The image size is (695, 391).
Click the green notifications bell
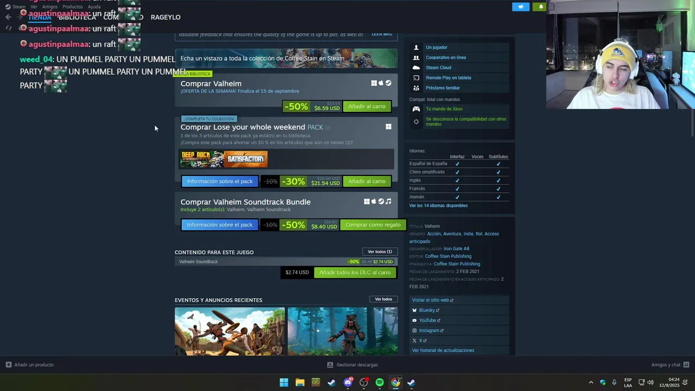pyautogui.click(x=541, y=7)
